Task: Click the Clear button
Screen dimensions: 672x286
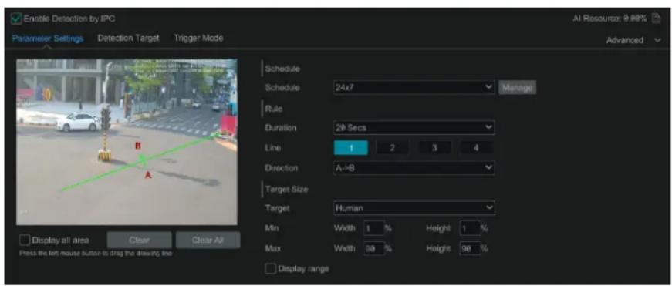Action: (140, 241)
